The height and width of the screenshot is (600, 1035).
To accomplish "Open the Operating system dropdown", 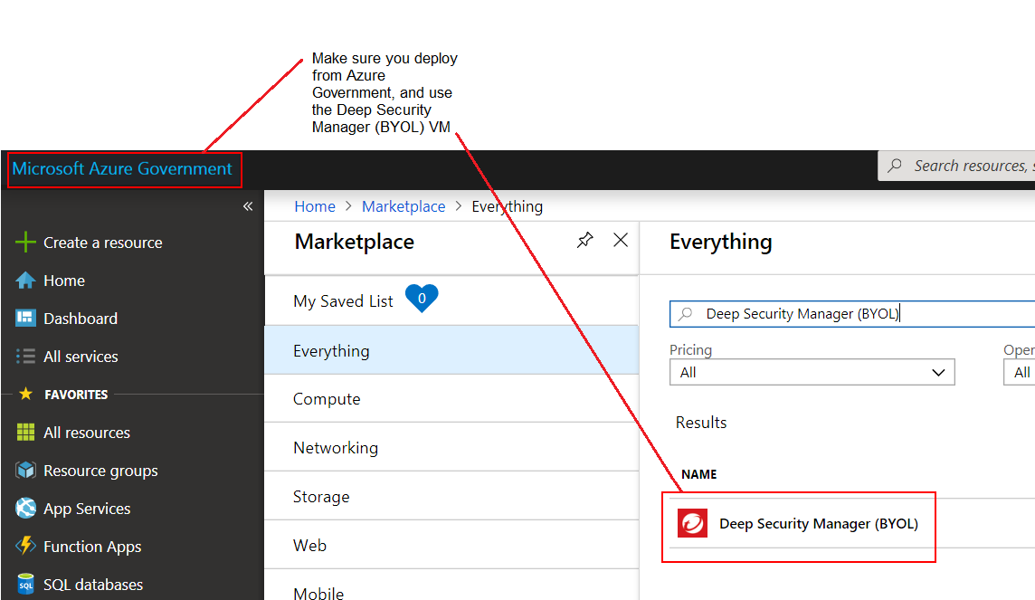I will tap(1021, 371).
